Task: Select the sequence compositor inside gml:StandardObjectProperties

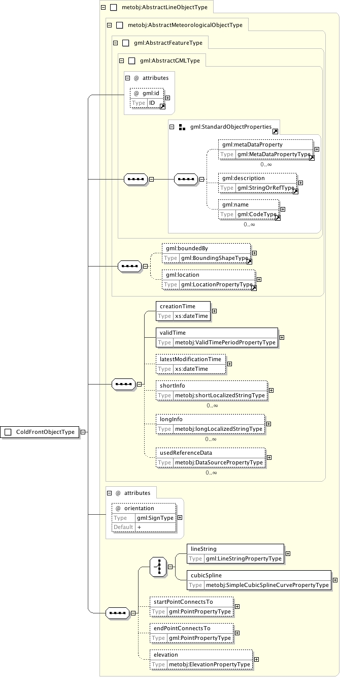Action: coord(186,179)
